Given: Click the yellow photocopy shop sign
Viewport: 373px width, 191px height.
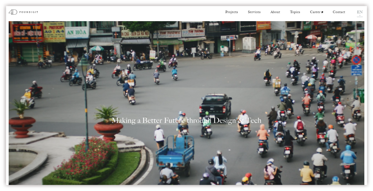Looking at the screenshot, I should [54, 32].
